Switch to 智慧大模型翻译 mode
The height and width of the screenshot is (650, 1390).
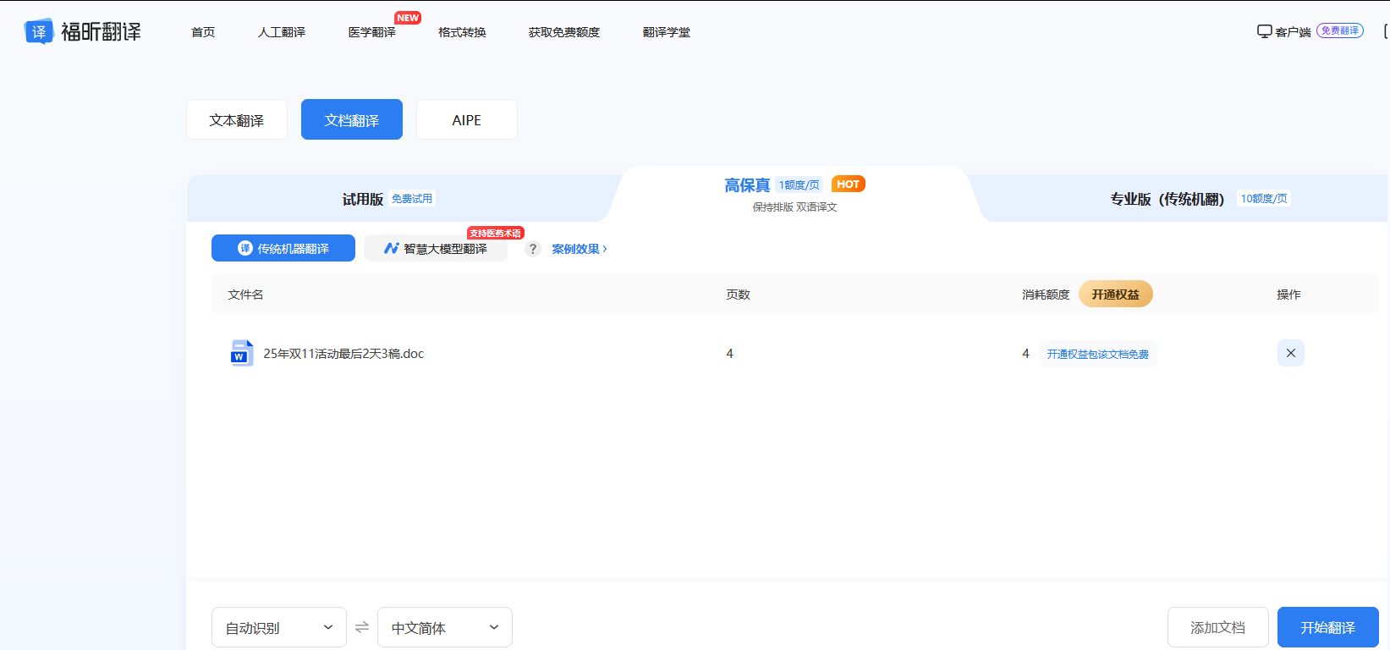(x=436, y=248)
